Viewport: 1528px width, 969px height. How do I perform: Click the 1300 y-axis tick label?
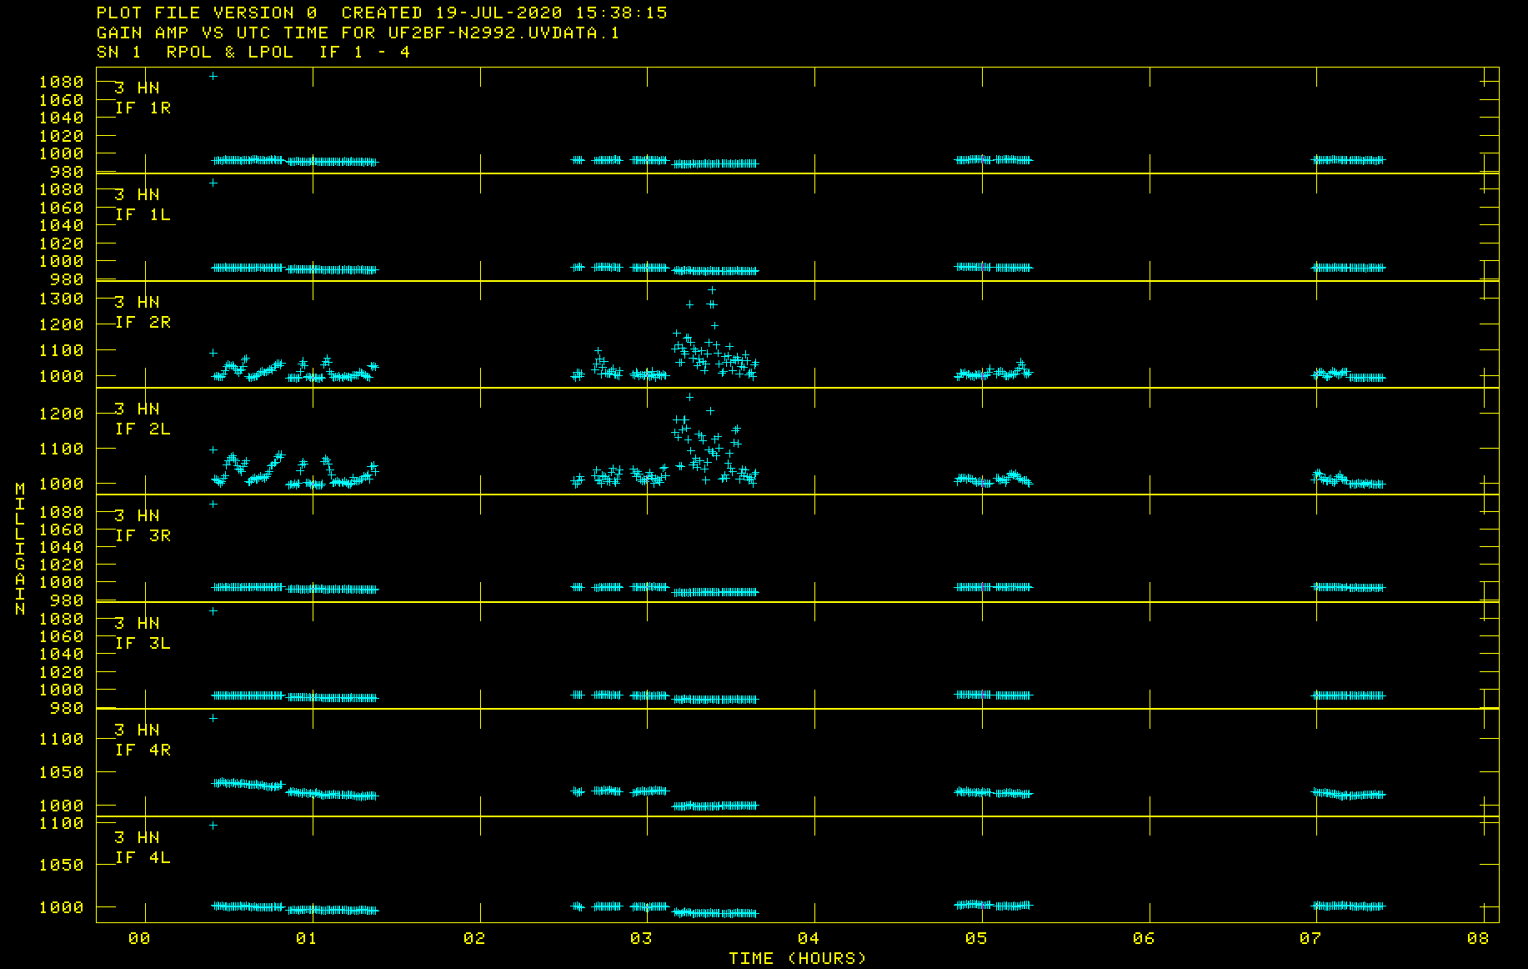[62, 299]
